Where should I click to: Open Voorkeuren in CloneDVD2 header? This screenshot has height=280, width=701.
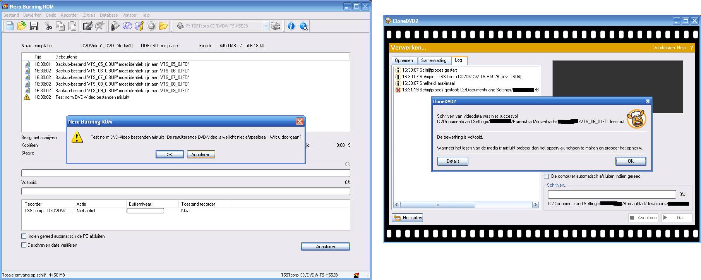pos(664,48)
